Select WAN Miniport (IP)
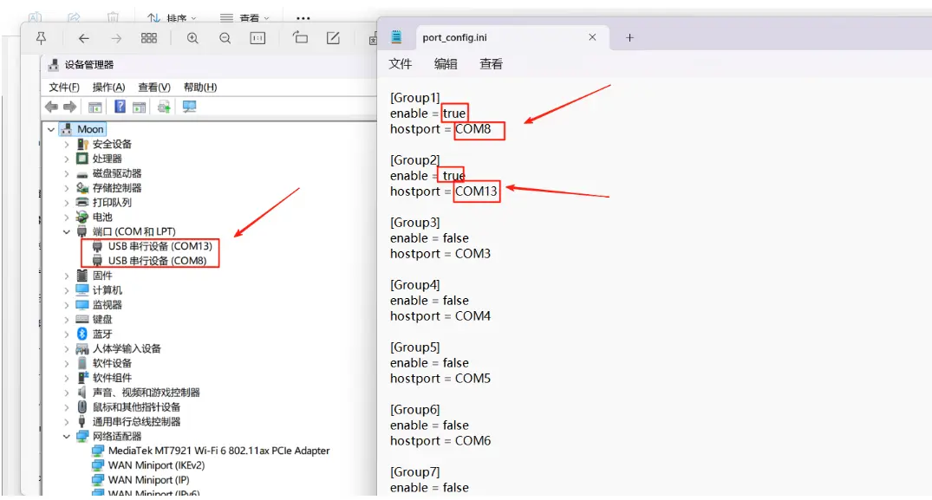This screenshot has height=500, width=932. (148, 480)
